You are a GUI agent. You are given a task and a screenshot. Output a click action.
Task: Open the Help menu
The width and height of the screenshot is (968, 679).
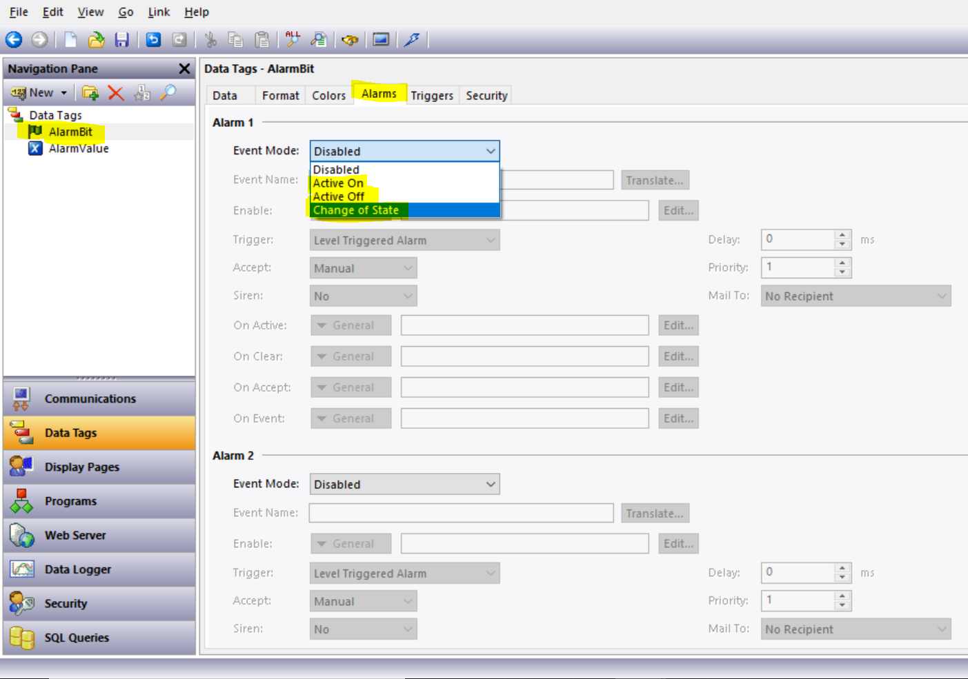coord(197,12)
